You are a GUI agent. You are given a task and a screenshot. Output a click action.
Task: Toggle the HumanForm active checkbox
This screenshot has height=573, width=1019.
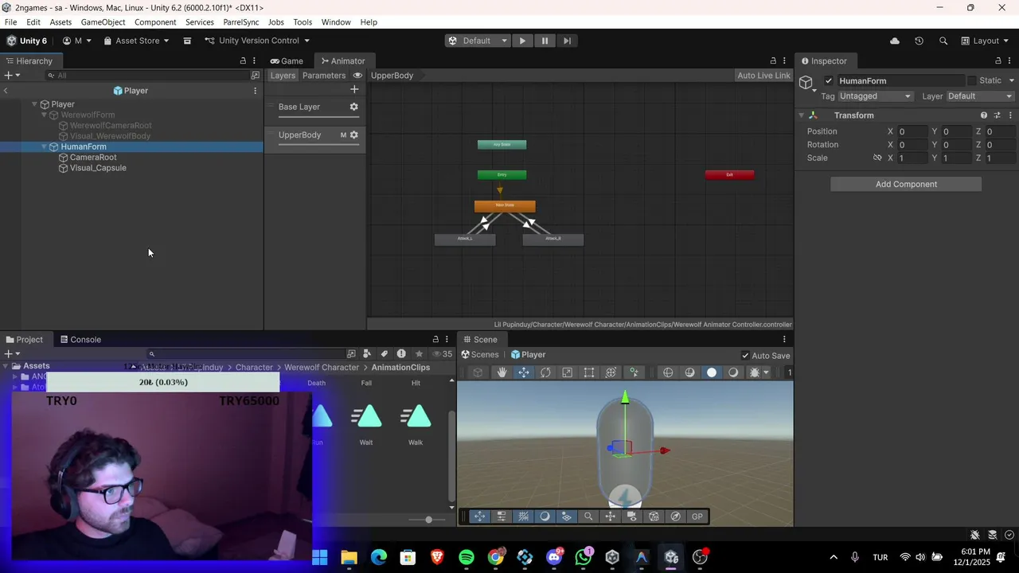(829, 80)
